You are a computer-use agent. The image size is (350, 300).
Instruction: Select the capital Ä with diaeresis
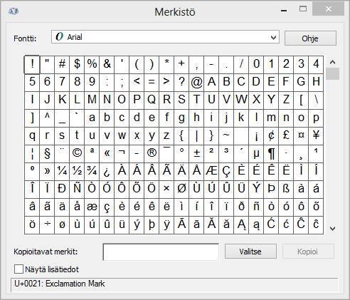click(181, 172)
